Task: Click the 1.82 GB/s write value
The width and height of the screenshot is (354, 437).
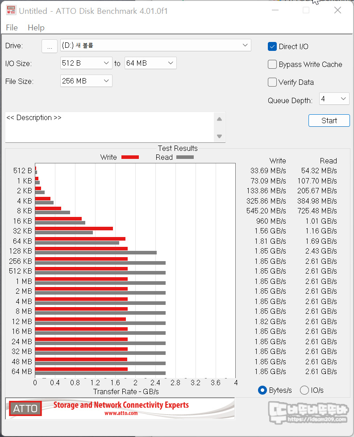Action: [270, 321]
